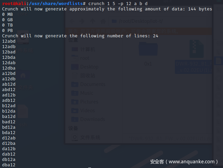
Task: Select output line ba12d
Action: [9, 117]
